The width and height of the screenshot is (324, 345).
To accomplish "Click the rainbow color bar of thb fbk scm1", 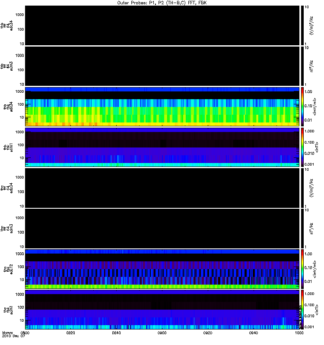I will pyautogui.click(x=302, y=147).
